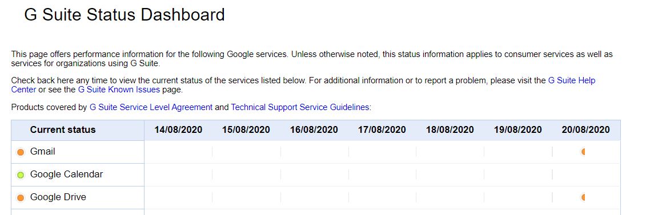Click the 16/08/2020 column header
The width and height of the screenshot is (646, 215).
pos(314,130)
